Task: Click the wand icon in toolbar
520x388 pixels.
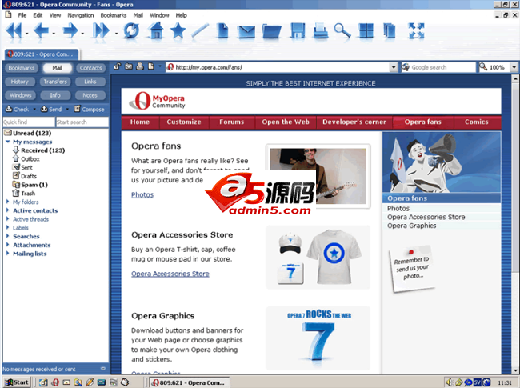Action: (200, 30)
